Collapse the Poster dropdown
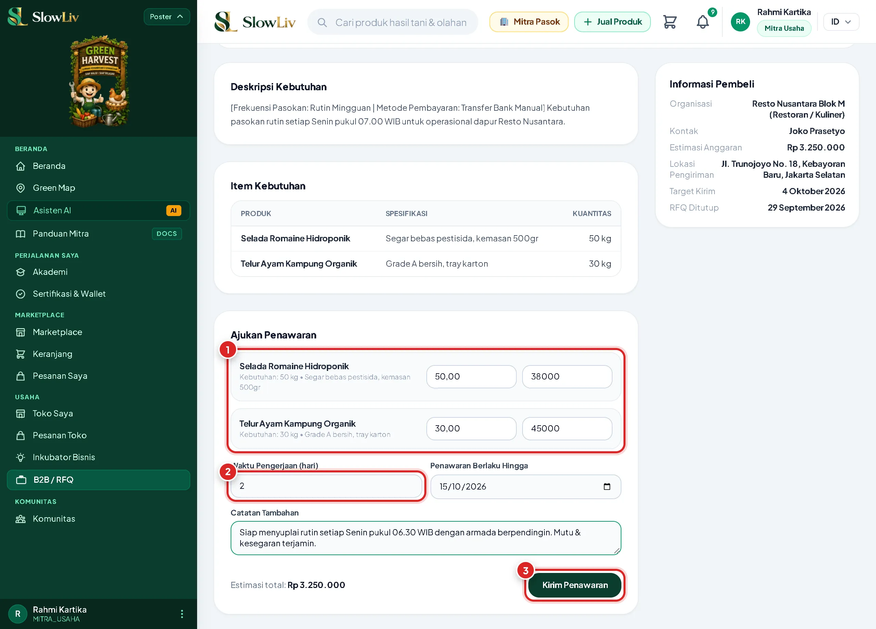Image resolution: width=876 pixels, height=629 pixels. pos(166,17)
